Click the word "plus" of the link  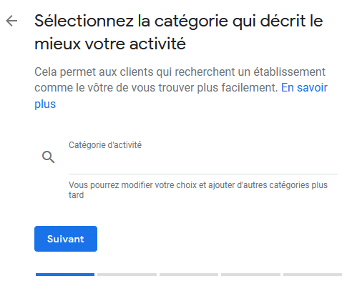[45, 104]
